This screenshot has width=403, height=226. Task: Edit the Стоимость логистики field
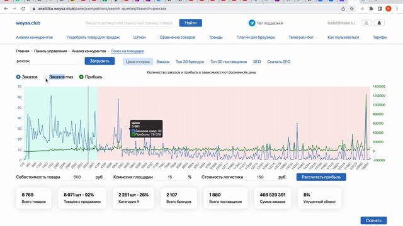(260, 177)
